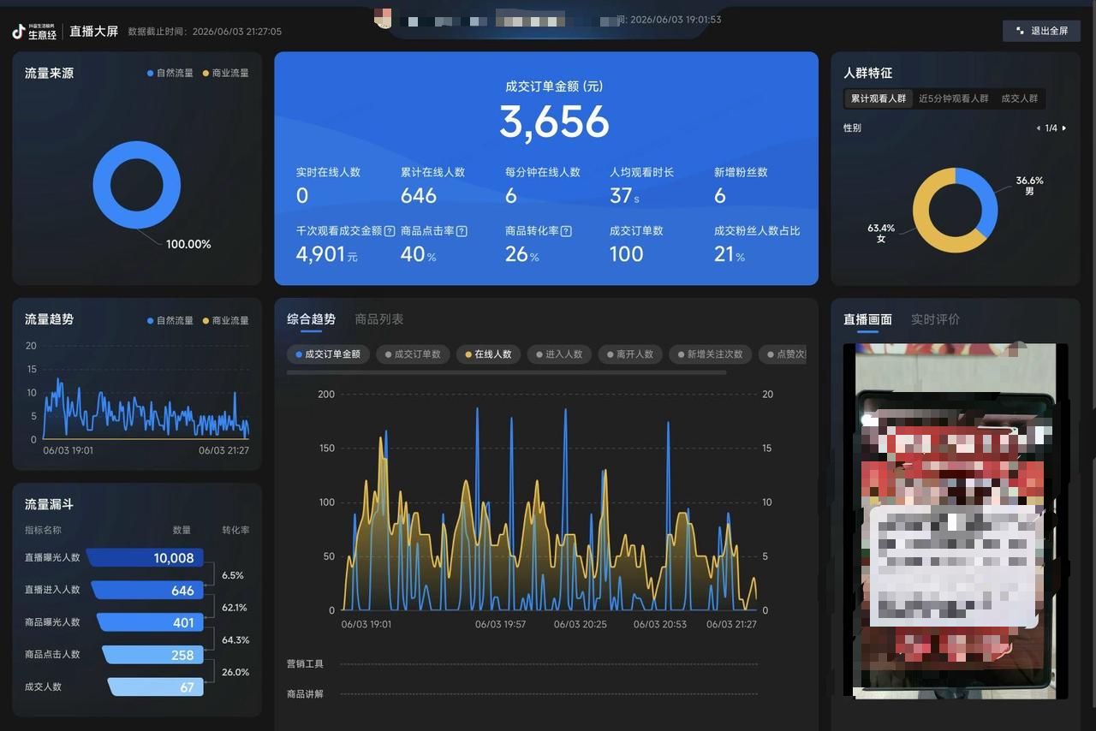Go to previous page of 人群特征 charts
The width and height of the screenshot is (1096, 731).
tap(1039, 128)
